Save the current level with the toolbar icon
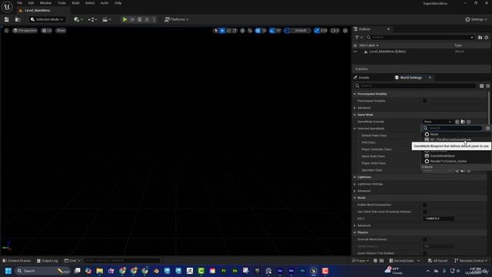 pos(7,19)
